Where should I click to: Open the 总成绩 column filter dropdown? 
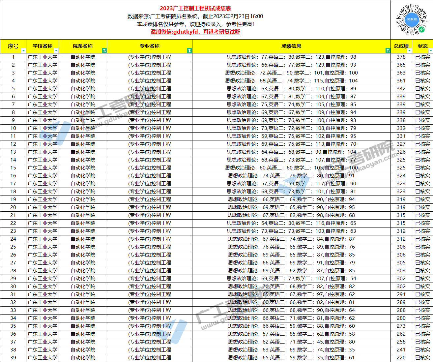click(x=409, y=51)
